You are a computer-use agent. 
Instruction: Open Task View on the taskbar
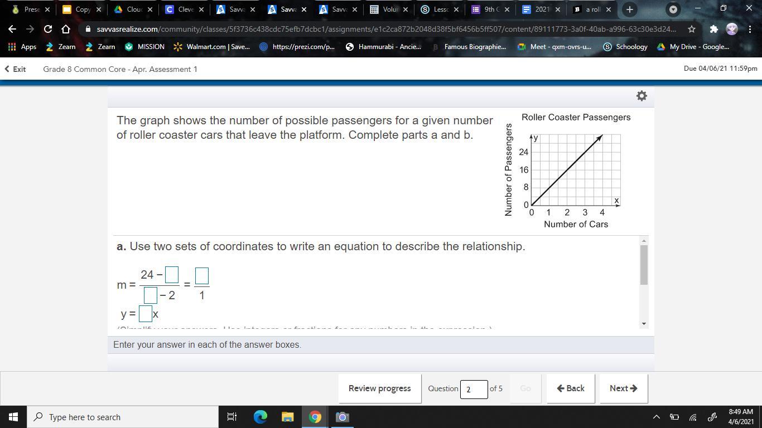[232, 417]
